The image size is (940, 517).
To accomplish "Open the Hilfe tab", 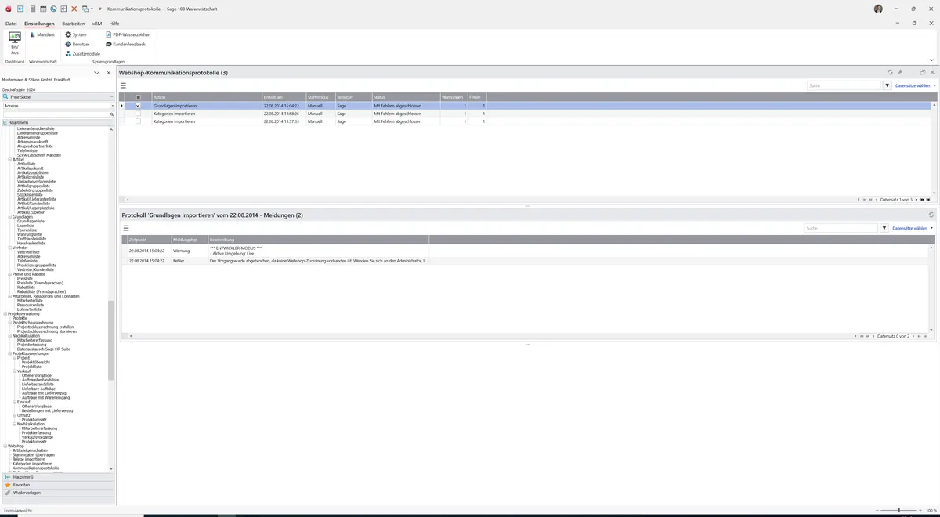I will [114, 23].
